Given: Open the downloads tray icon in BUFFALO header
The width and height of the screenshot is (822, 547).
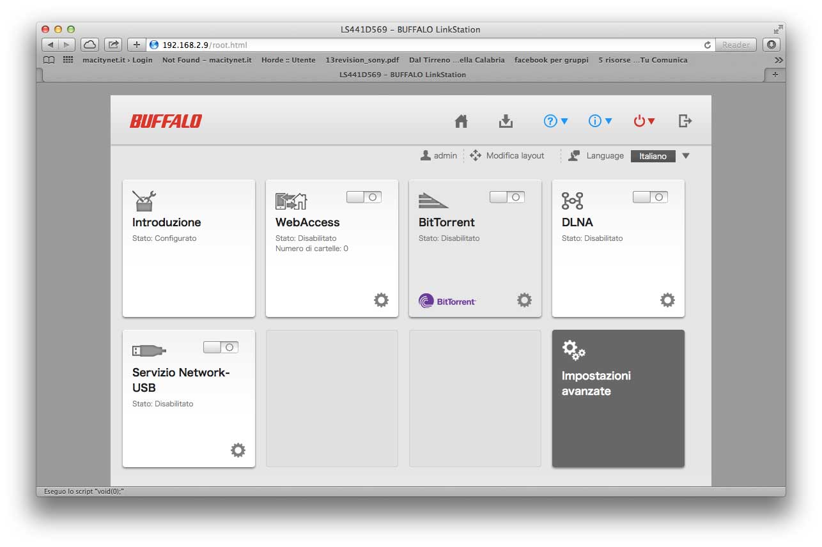Looking at the screenshot, I should click(x=506, y=121).
